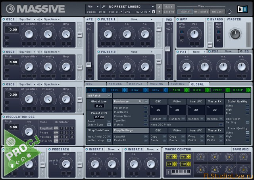The height and width of the screenshot is (180, 254).
Task: Click the search magnifier icon beside File
Action: (x=104, y=7)
